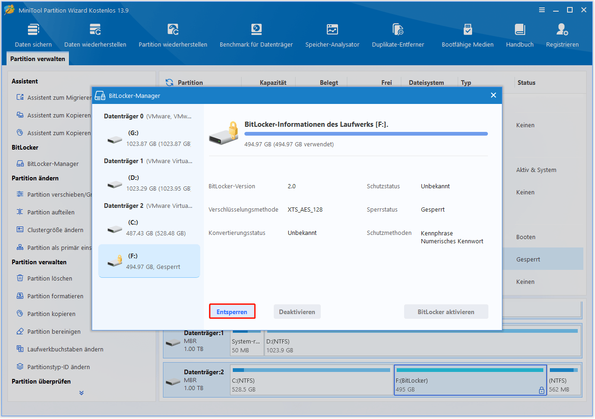Image resolution: width=595 pixels, height=419 pixels.
Task: Click the Booten status cell
Action: pos(526,237)
